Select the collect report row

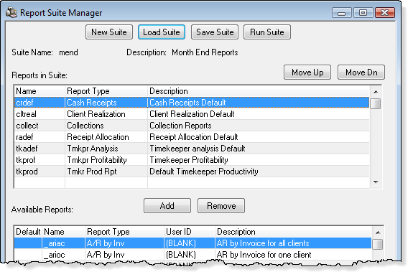192,126
